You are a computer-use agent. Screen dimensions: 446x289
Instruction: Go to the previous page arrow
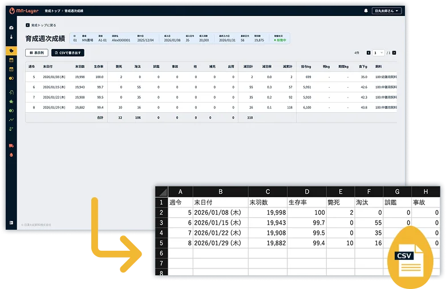[x=368, y=52]
